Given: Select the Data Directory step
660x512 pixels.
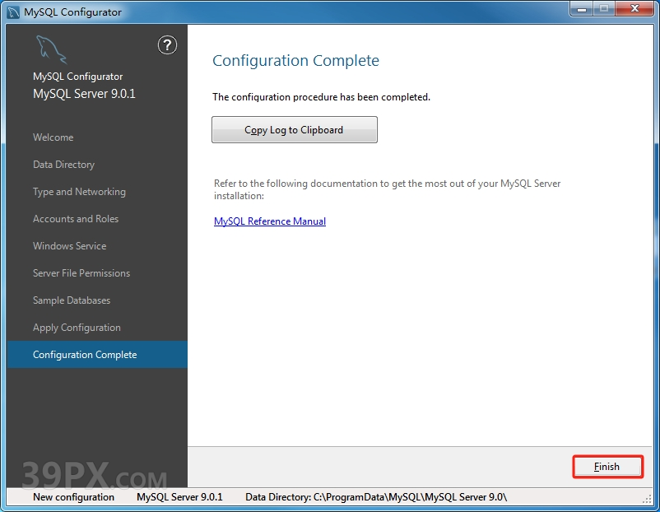Looking at the screenshot, I should coord(63,165).
